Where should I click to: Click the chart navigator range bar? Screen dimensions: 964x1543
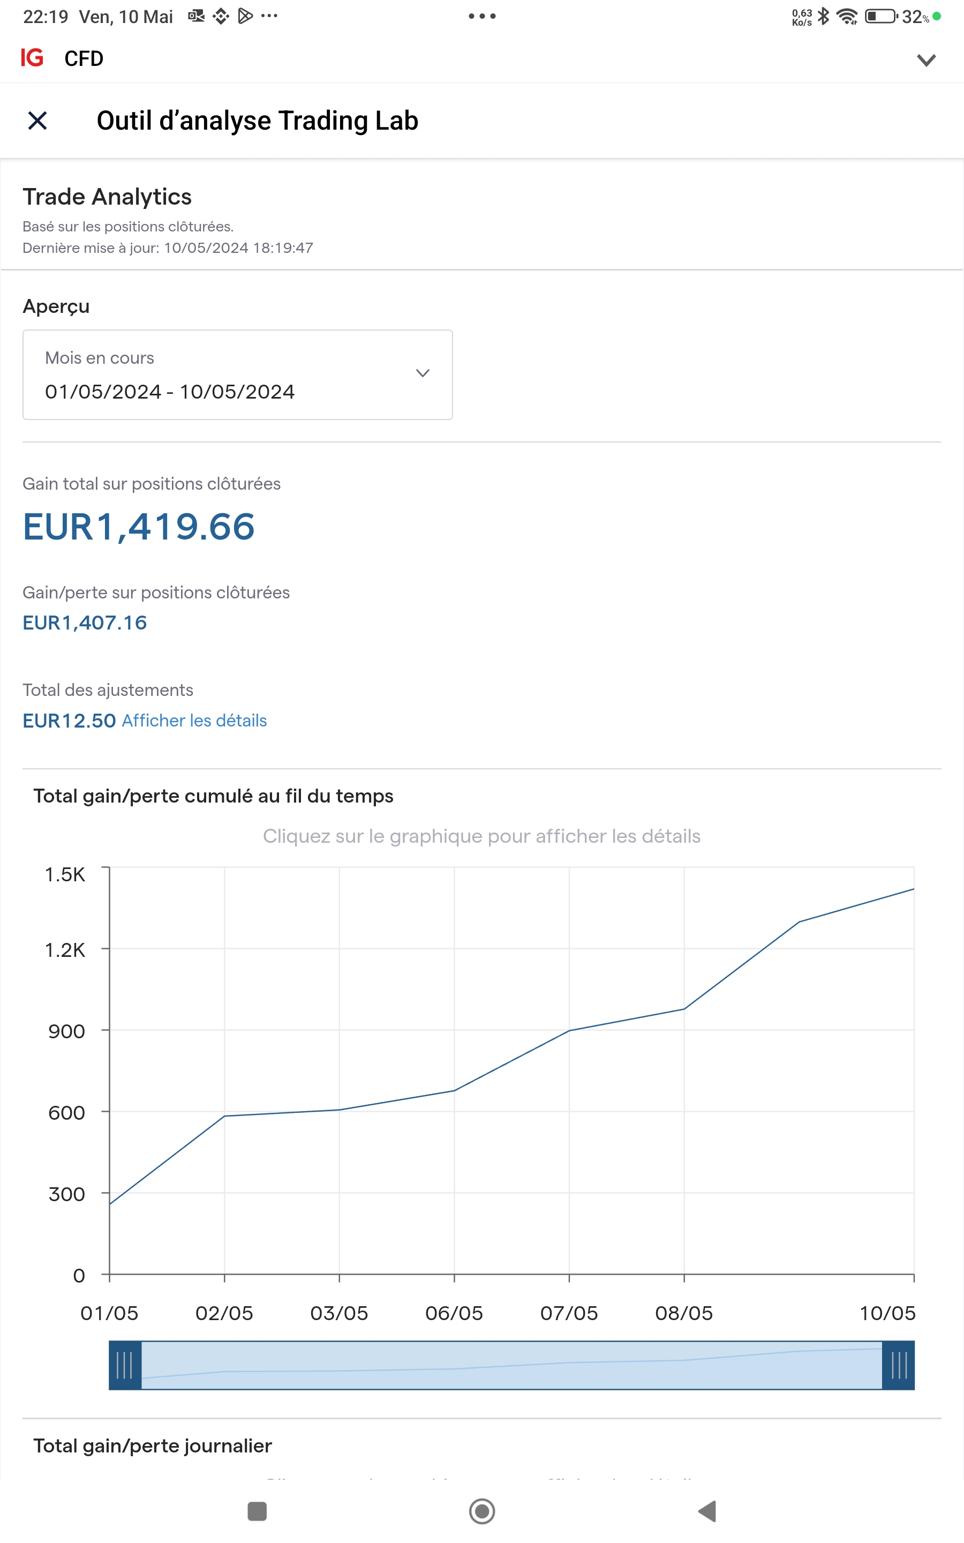[511, 1365]
